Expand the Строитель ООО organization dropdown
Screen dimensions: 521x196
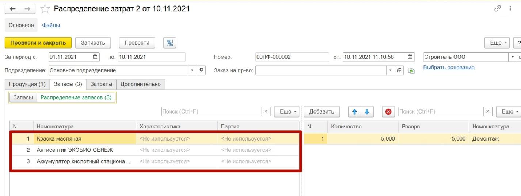tap(512, 57)
